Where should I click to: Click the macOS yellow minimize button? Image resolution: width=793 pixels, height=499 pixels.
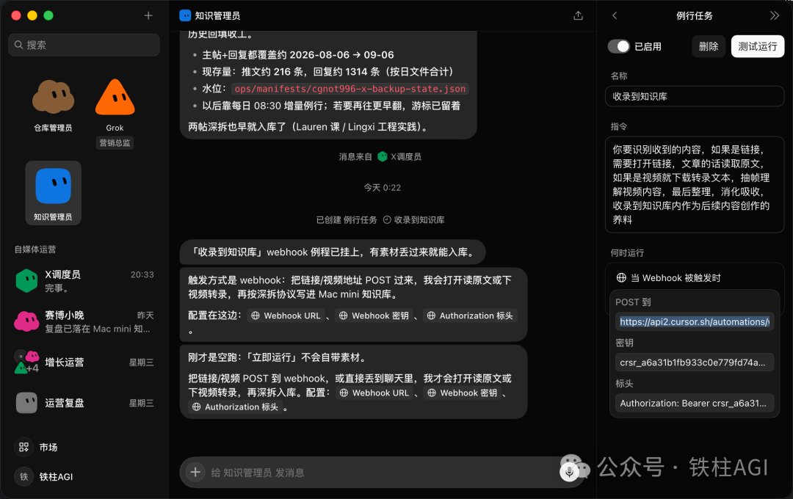pyautogui.click(x=32, y=15)
